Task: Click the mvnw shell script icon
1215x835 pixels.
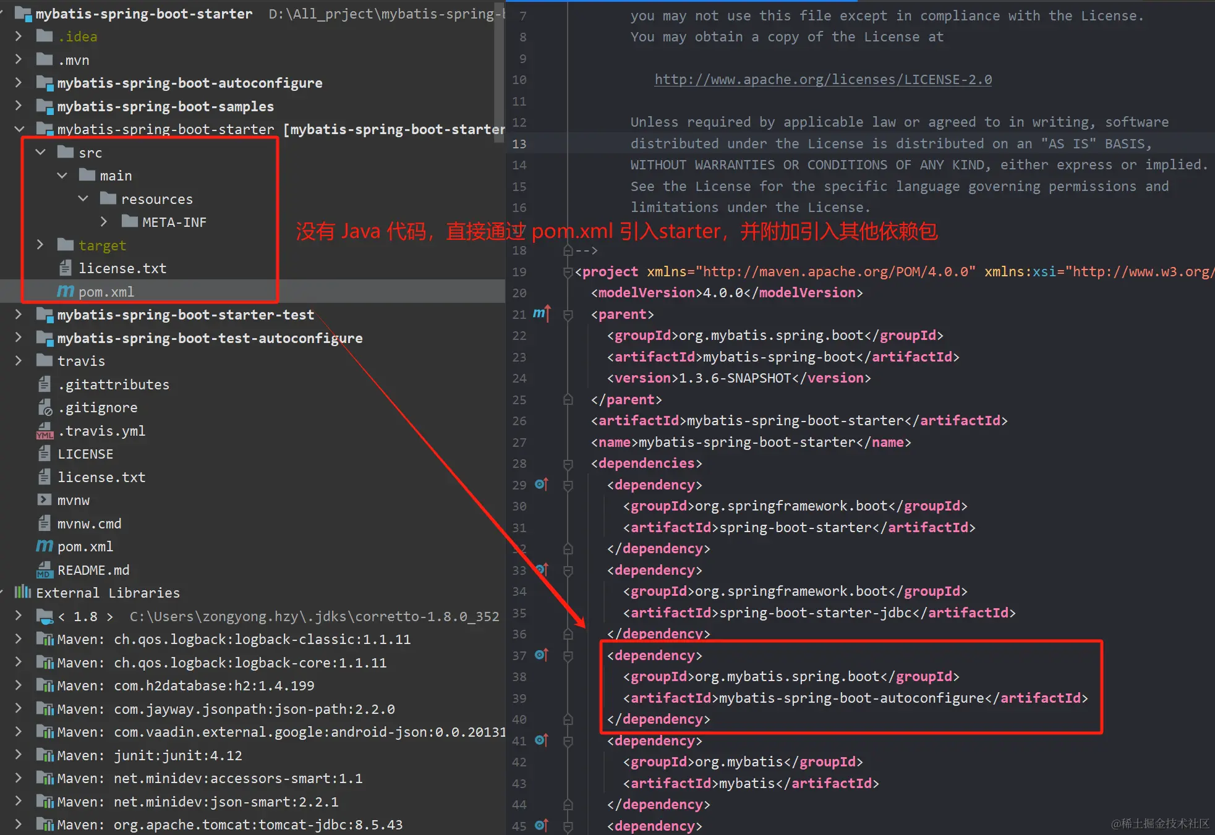Action: (45, 500)
